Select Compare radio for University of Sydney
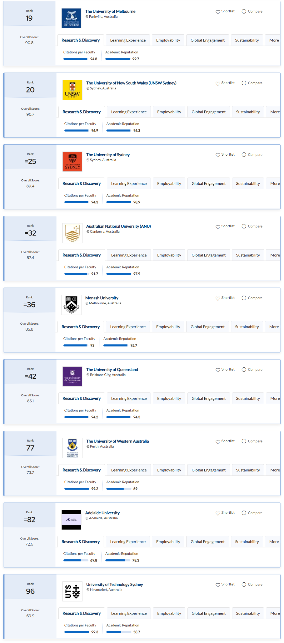 pos(244,155)
